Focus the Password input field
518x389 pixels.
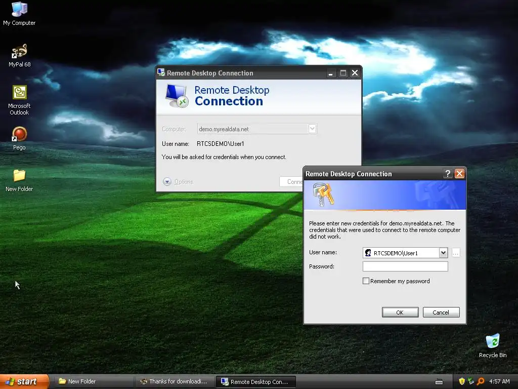coord(405,266)
